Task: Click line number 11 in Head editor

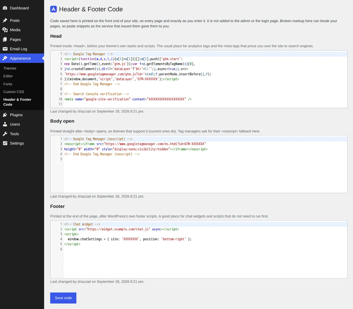Action: coord(60,104)
